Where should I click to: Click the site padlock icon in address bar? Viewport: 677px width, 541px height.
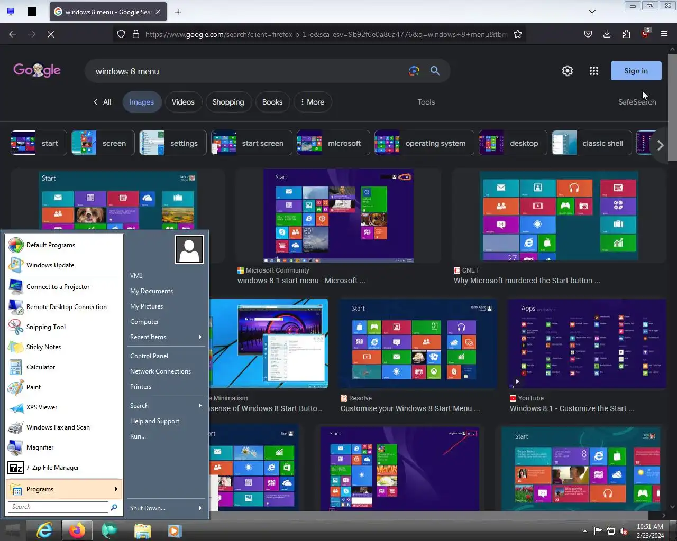(136, 34)
